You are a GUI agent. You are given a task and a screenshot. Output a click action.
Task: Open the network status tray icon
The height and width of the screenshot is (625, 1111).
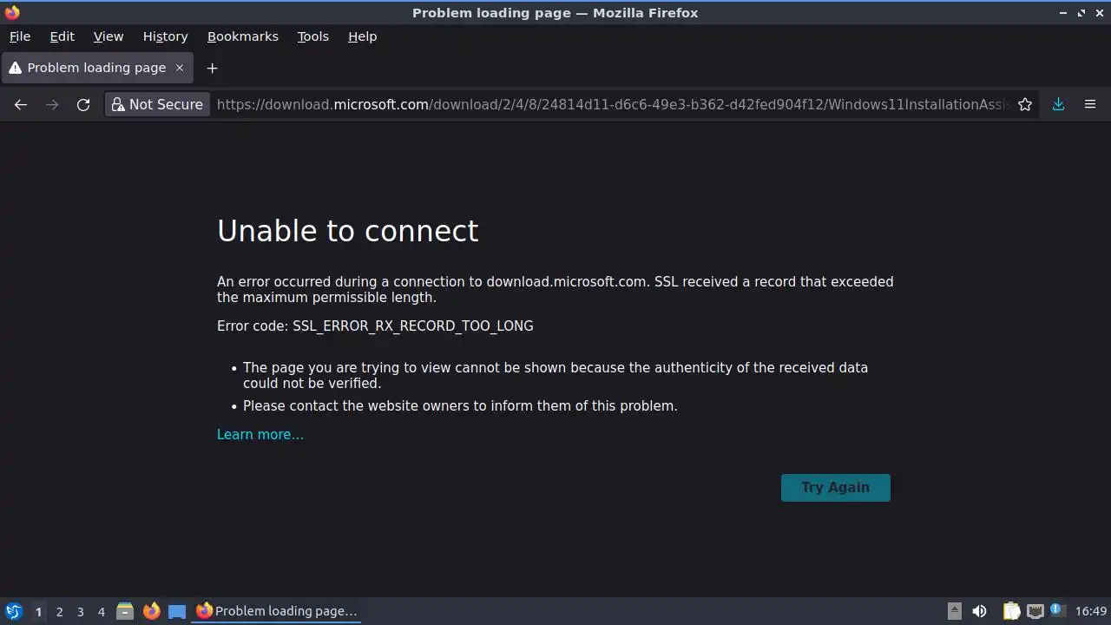coord(1035,611)
